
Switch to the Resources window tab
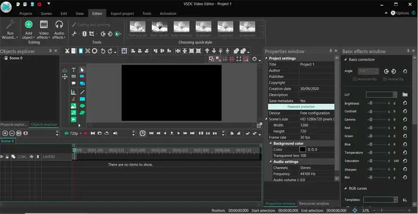coord(314,203)
